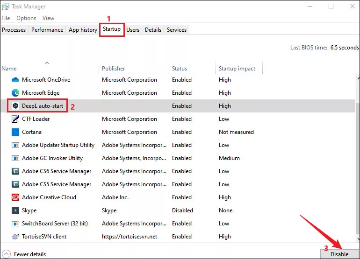Screen dimensions: 360x259
Task: Click the Adobe Inc. publisher cell
Action: click(115, 197)
